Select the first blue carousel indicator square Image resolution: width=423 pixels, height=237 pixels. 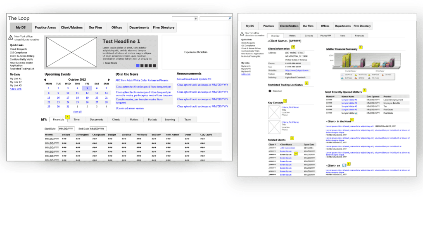(138, 65)
